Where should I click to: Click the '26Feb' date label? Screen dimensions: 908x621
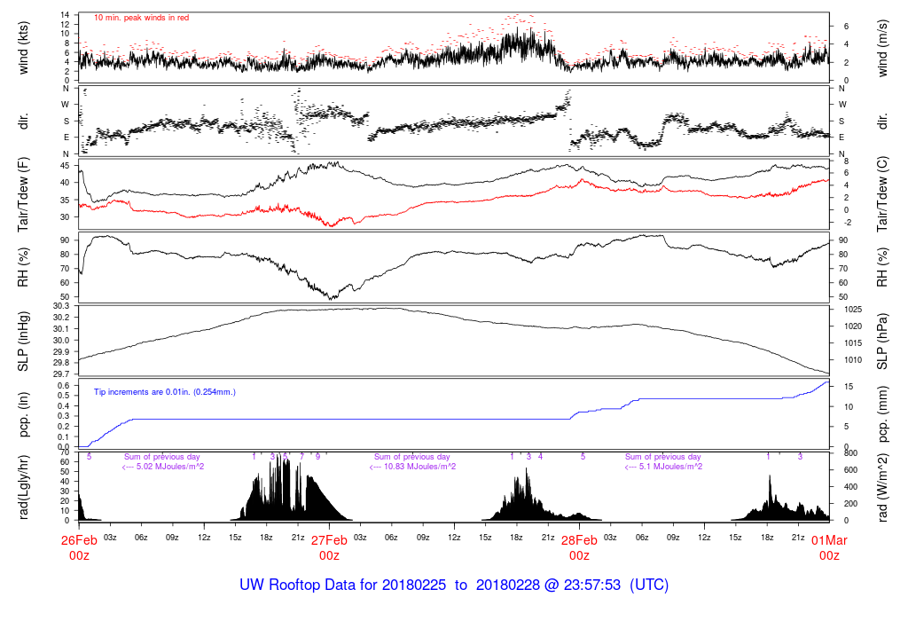pyautogui.click(x=79, y=540)
